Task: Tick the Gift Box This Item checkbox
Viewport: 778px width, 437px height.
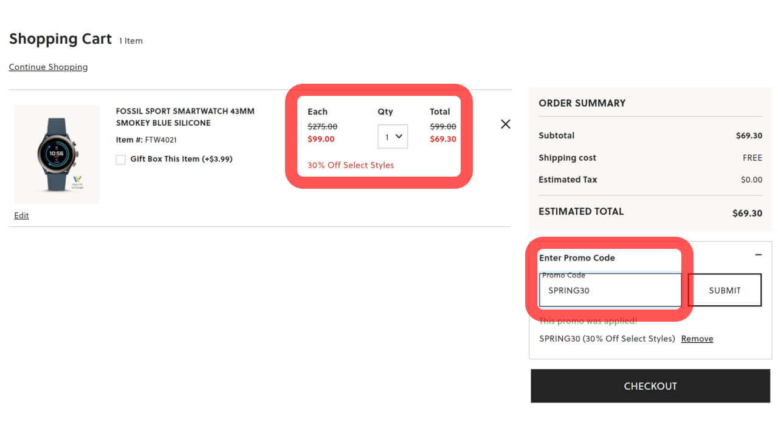Action: tap(121, 160)
